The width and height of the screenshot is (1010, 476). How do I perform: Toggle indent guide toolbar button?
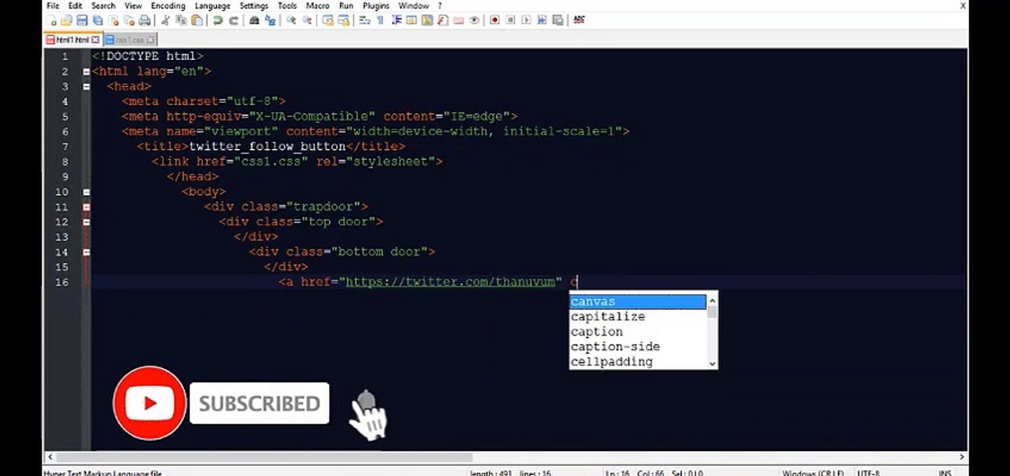[396, 20]
